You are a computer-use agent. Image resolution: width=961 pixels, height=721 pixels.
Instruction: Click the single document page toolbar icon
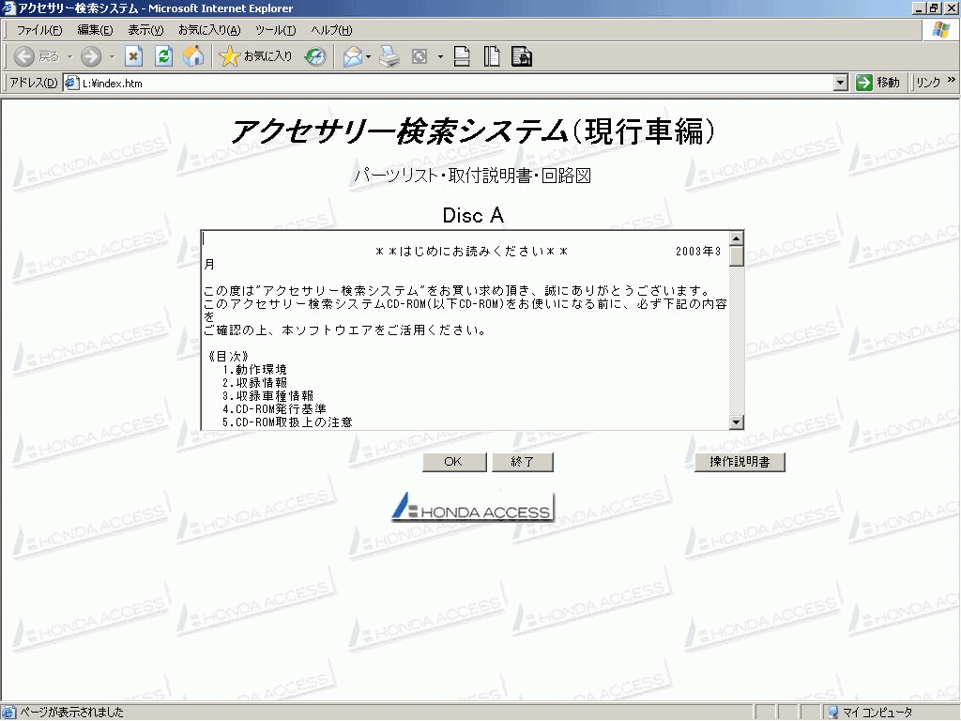pos(462,56)
